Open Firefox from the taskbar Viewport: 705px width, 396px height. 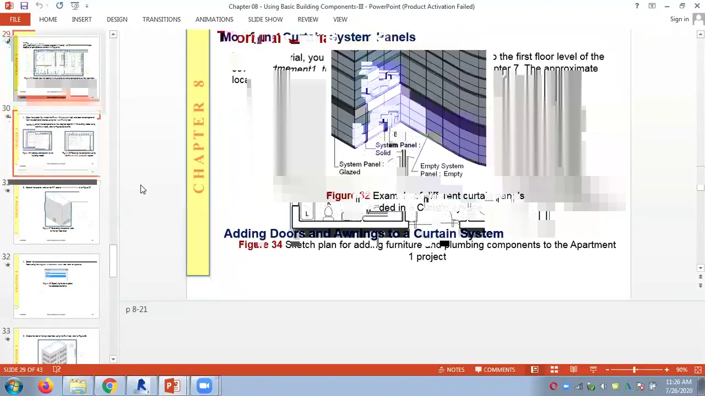[46, 386]
